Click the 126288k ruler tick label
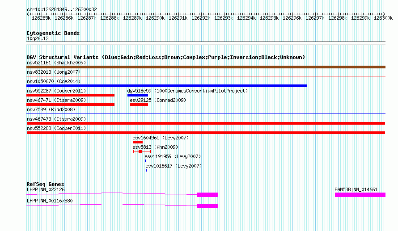This screenshot has height=231, width=398. pos(110,18)
